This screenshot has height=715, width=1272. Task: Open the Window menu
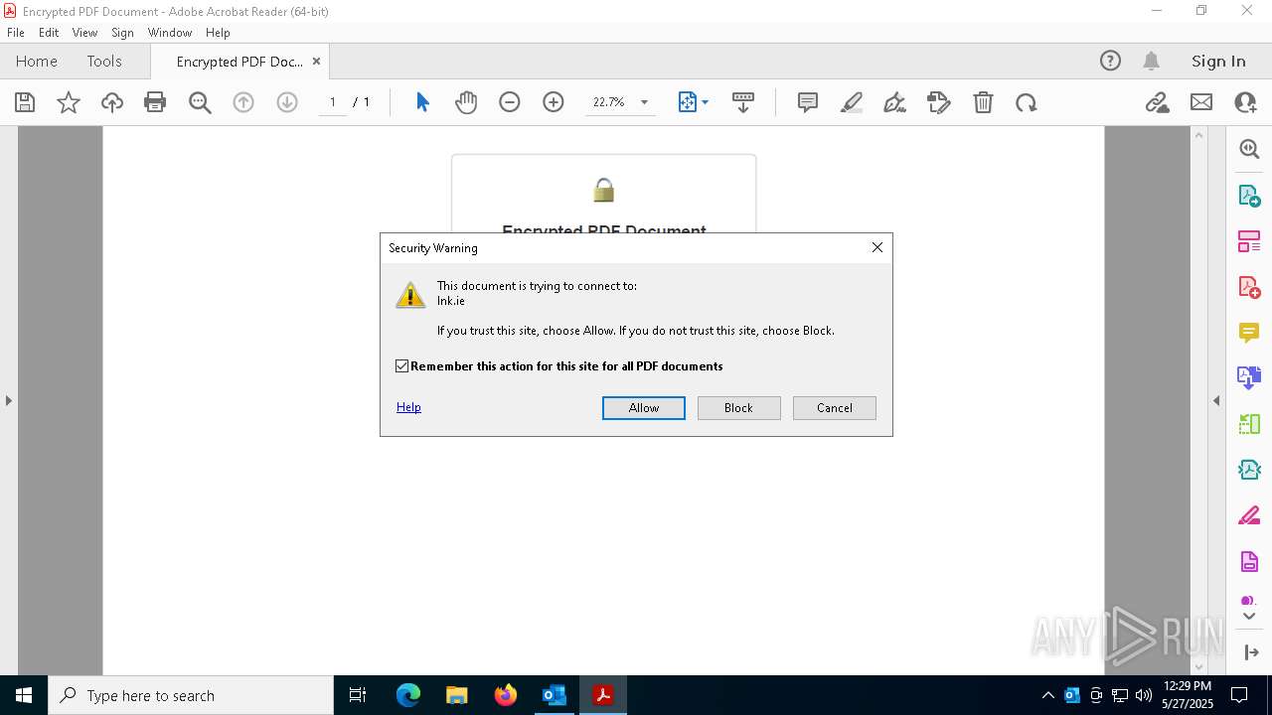[x=170, y=33]
